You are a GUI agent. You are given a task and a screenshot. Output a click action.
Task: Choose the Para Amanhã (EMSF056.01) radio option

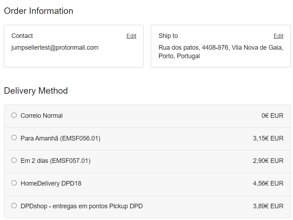click(x=14, y=138)
